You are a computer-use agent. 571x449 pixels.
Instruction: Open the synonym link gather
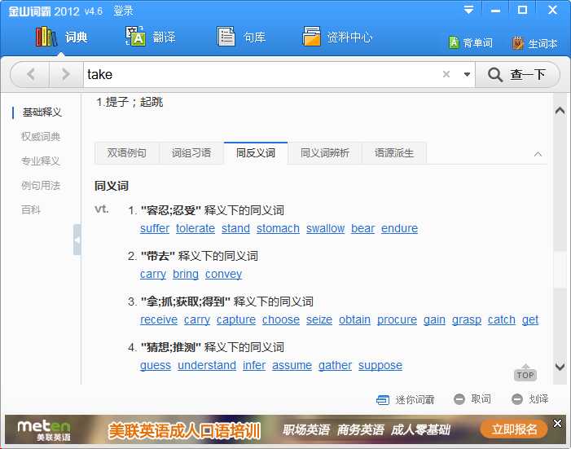tap(335, 365)
